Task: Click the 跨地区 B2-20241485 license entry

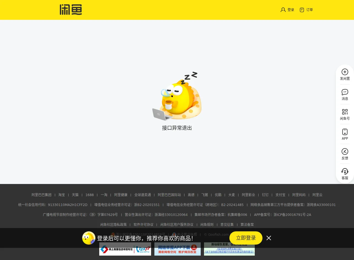Action: pos(205,205)
